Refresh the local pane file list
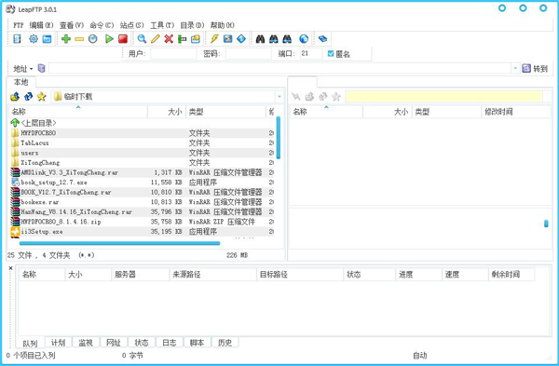559x366 pixels. [28, 97]
